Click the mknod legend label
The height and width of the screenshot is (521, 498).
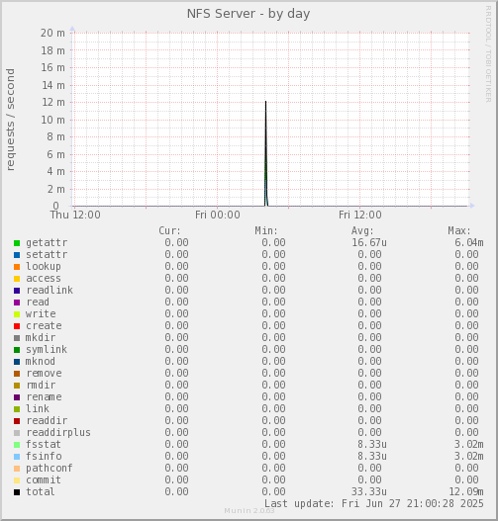pos(41,362)
